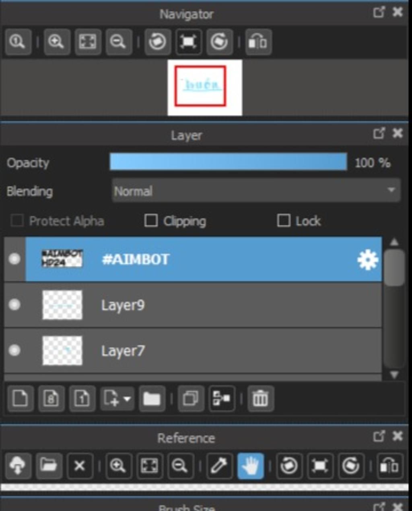Open reference image from folder
Image resolution: width=412 pixels, height=511 pixels.
[49, 466]
